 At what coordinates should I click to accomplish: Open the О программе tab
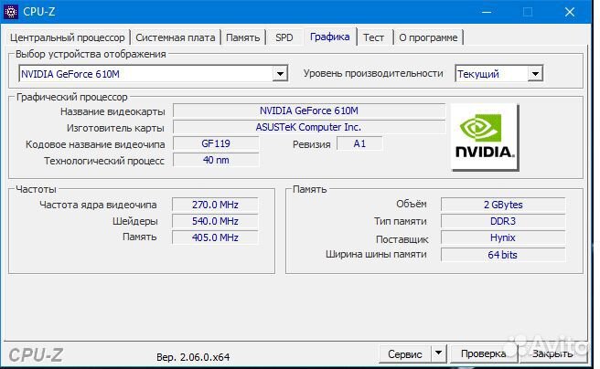pos(428,37)
